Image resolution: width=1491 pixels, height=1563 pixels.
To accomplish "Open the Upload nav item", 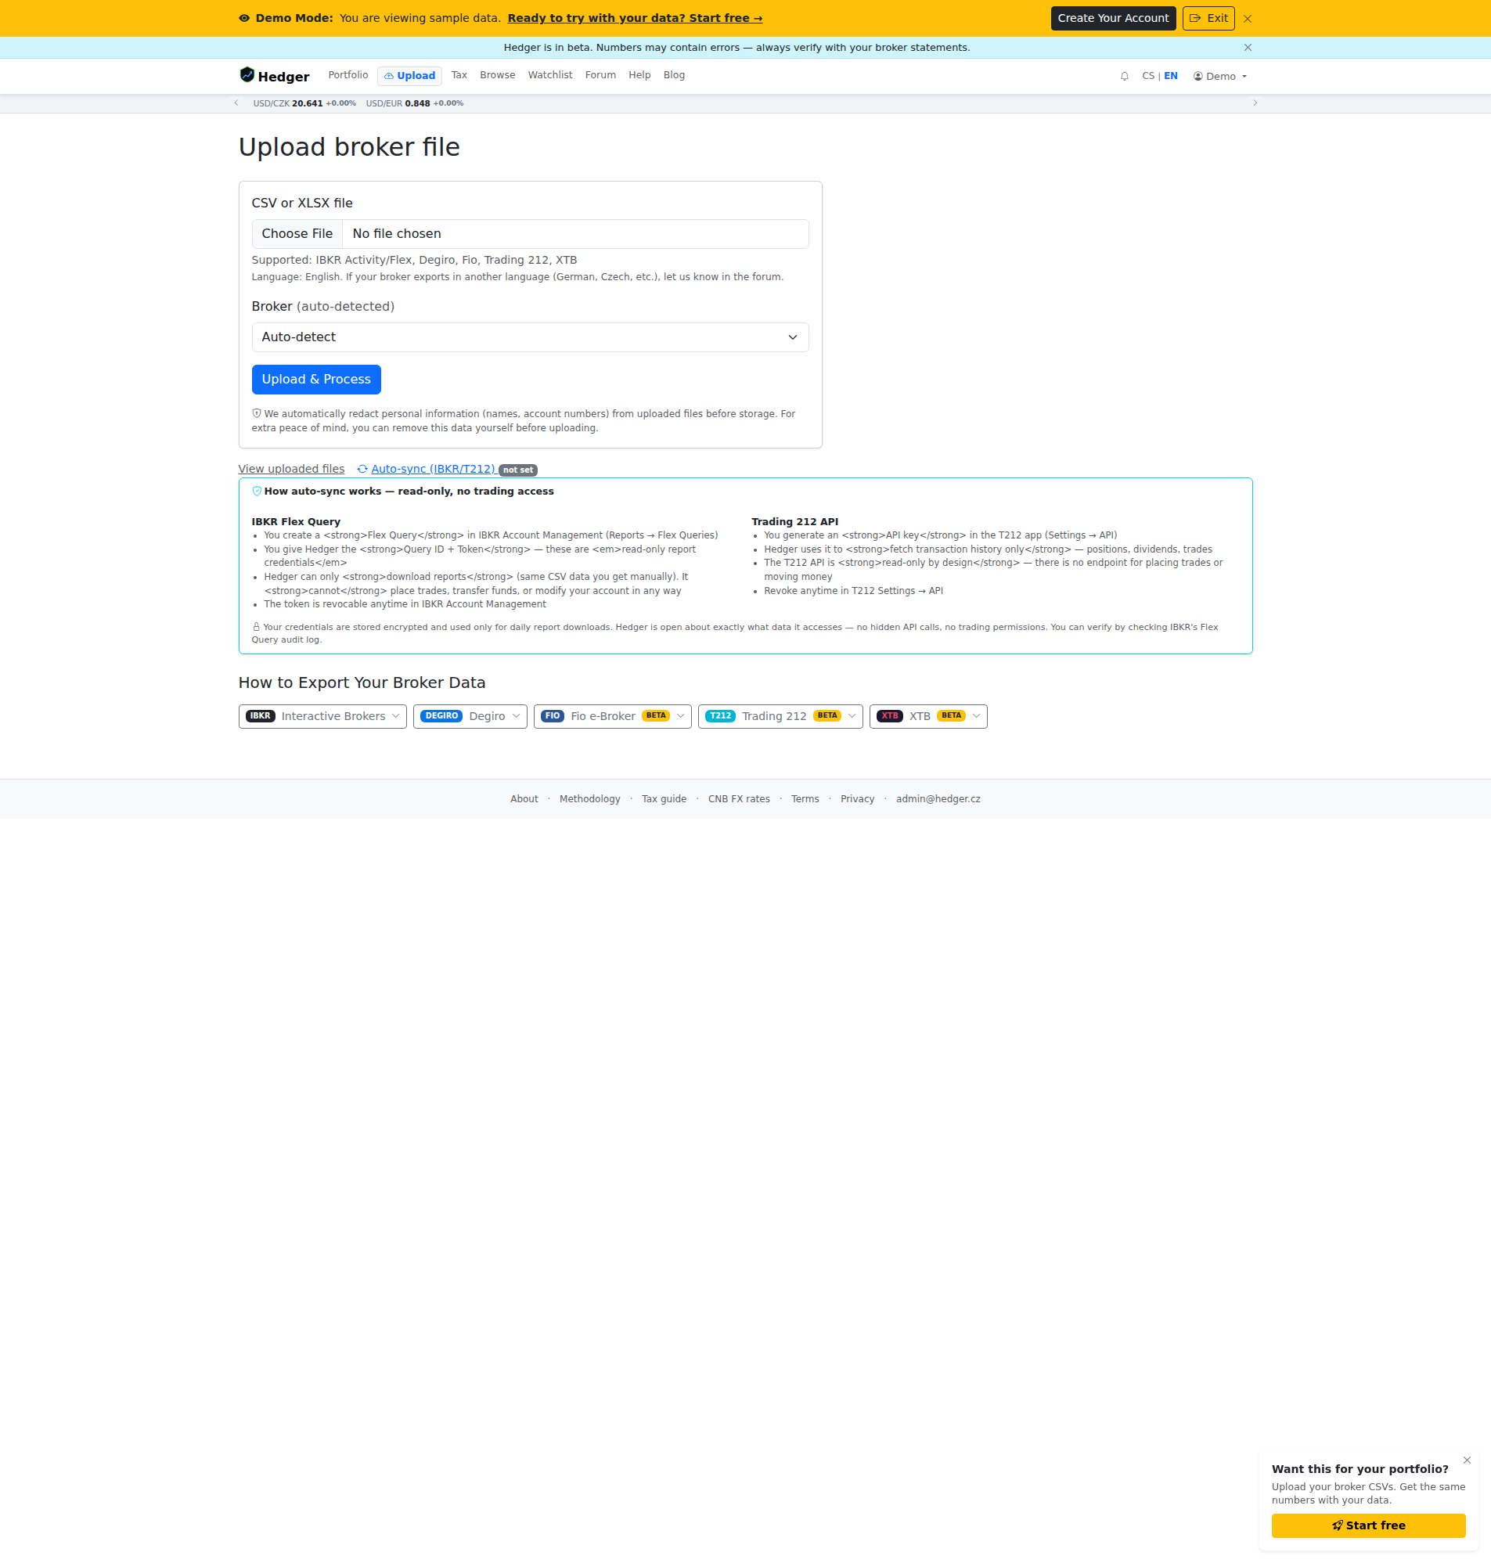I will pyautogui.click(x=409, y=76).
